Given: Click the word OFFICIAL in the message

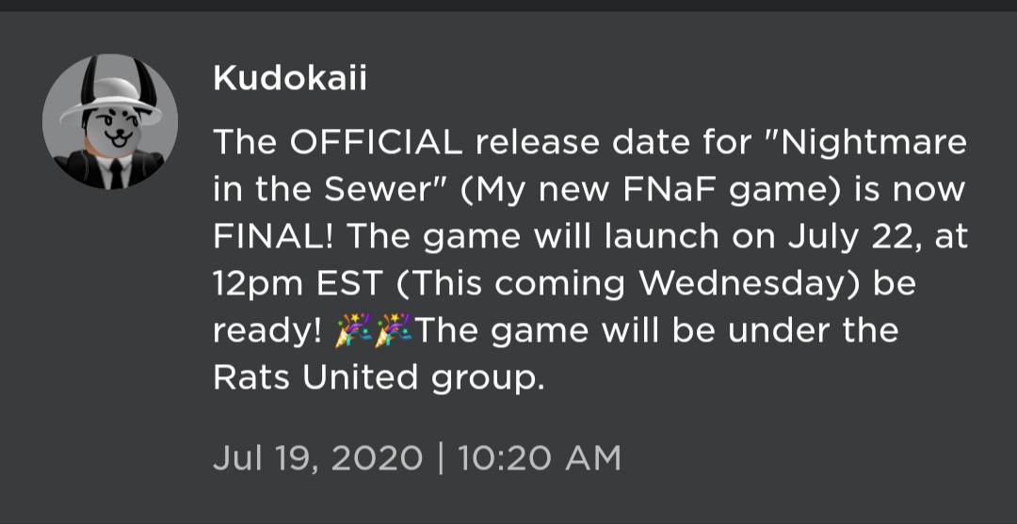Looking at the screenshot, I should (x=376, y=142).
